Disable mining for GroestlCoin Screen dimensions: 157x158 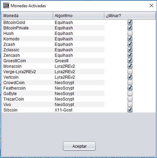coord(130,61)
